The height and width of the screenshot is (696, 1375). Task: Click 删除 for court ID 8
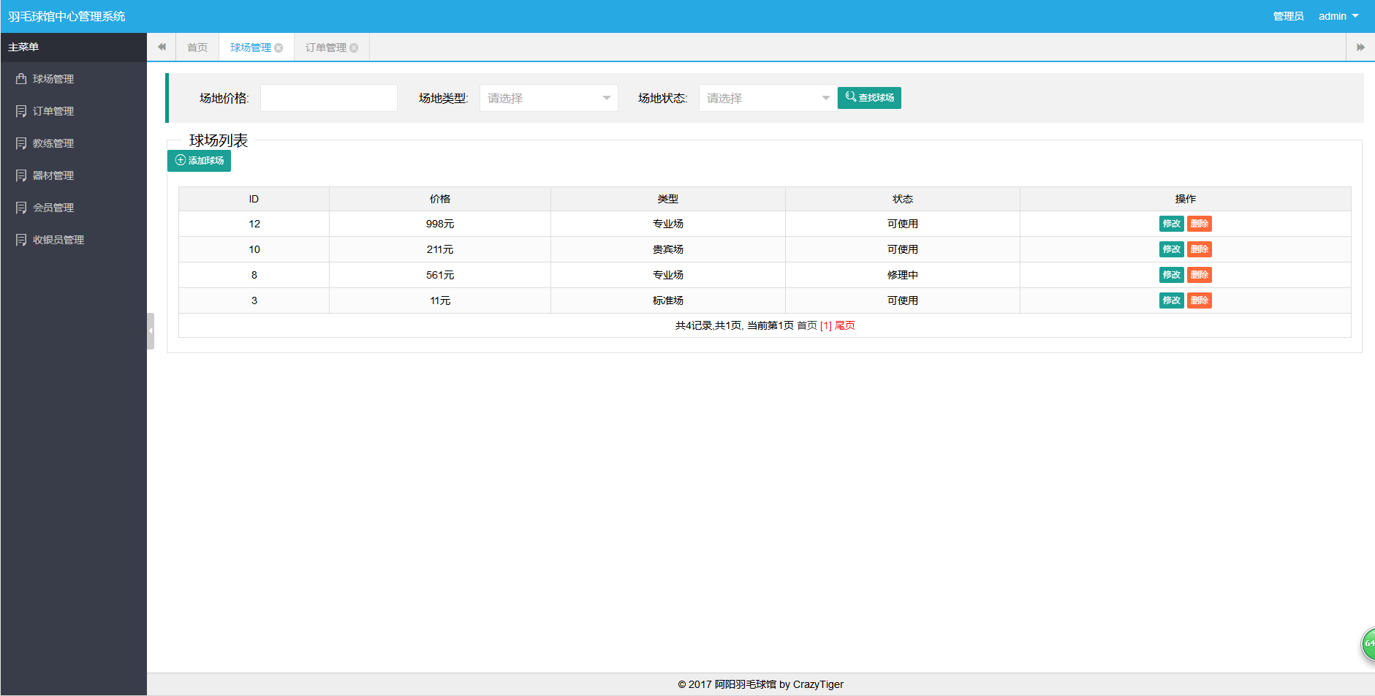click(1199, 275)
